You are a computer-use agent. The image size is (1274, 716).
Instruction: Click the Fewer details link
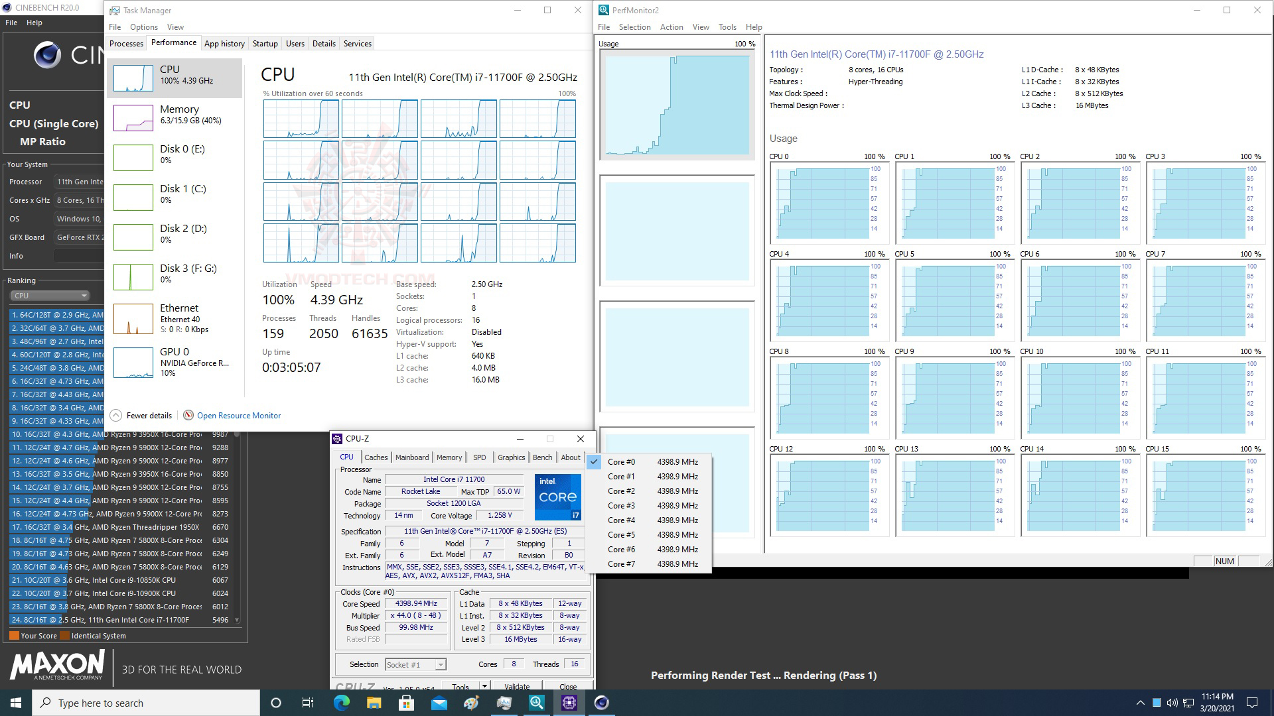point(149,416)
